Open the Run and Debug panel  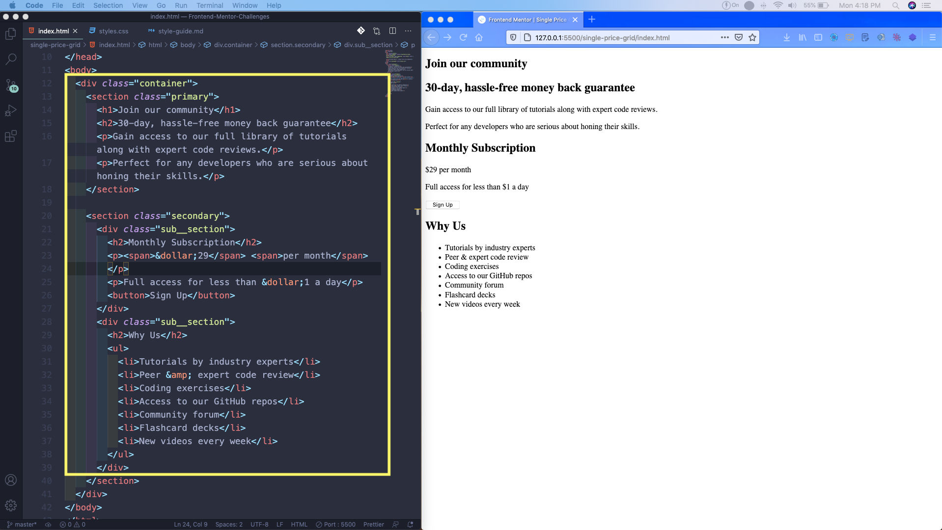pyautogui.click(x=11, y=110)
